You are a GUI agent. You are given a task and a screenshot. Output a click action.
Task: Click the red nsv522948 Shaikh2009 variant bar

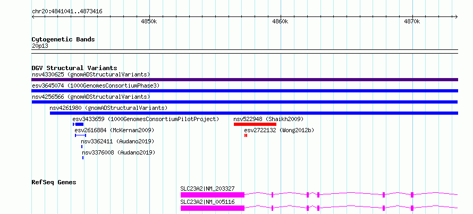tap(255, 124)
